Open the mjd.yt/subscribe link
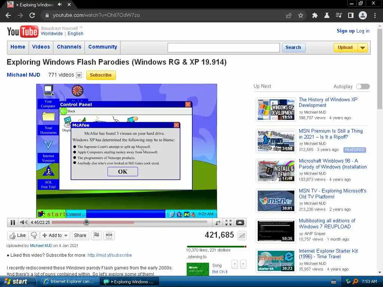The image size is (383, 287). coord(110,255)
